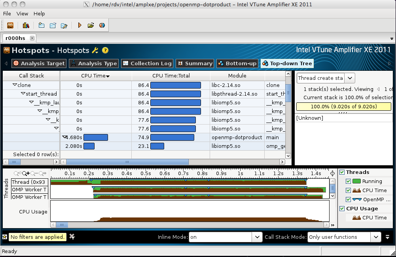Click the compare results toolbar icon
The width and height of the screenshot is (396, 257).
click(x=102, y=25)
